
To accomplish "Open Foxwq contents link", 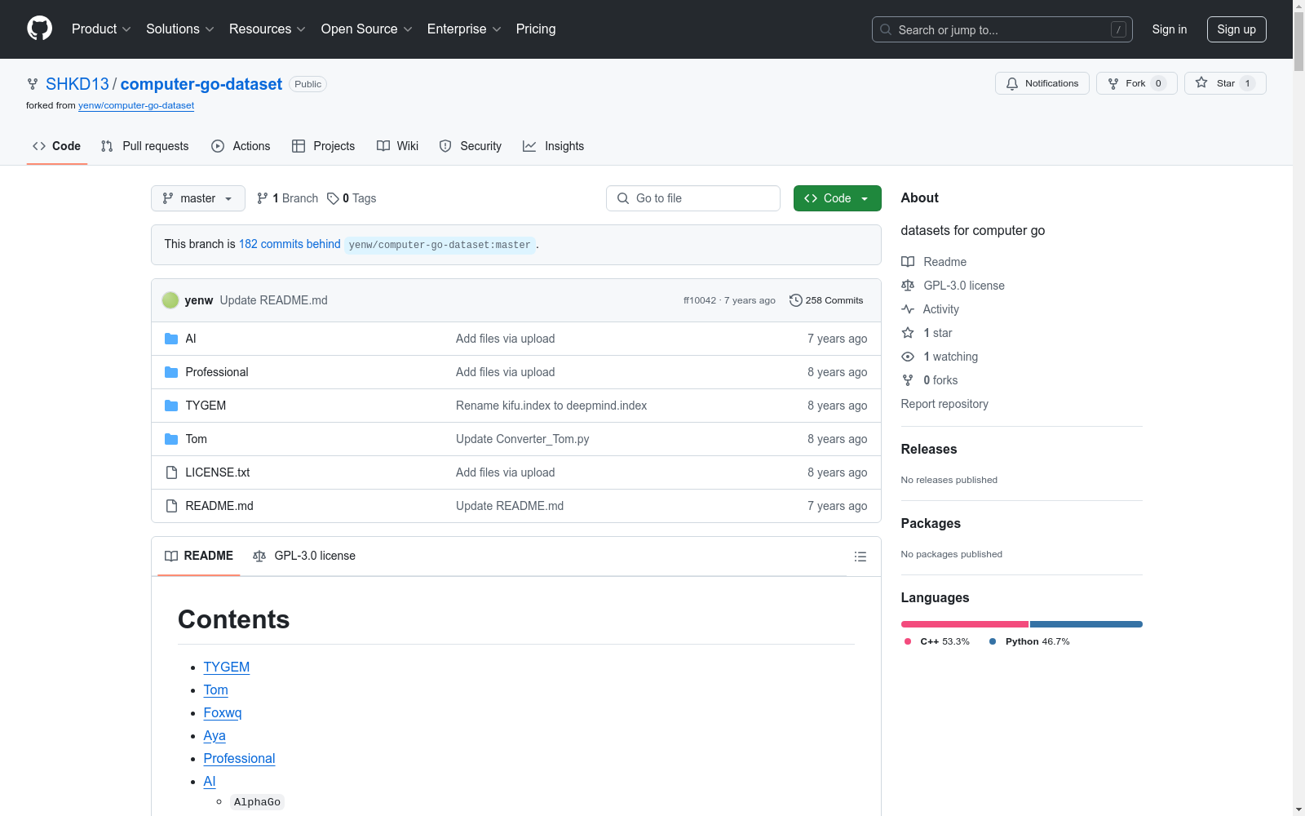I will (223, 712).
